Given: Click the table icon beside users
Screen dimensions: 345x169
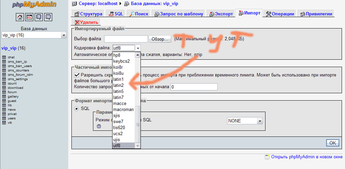Looking at the screenshot, I should (x=4, y=118).
